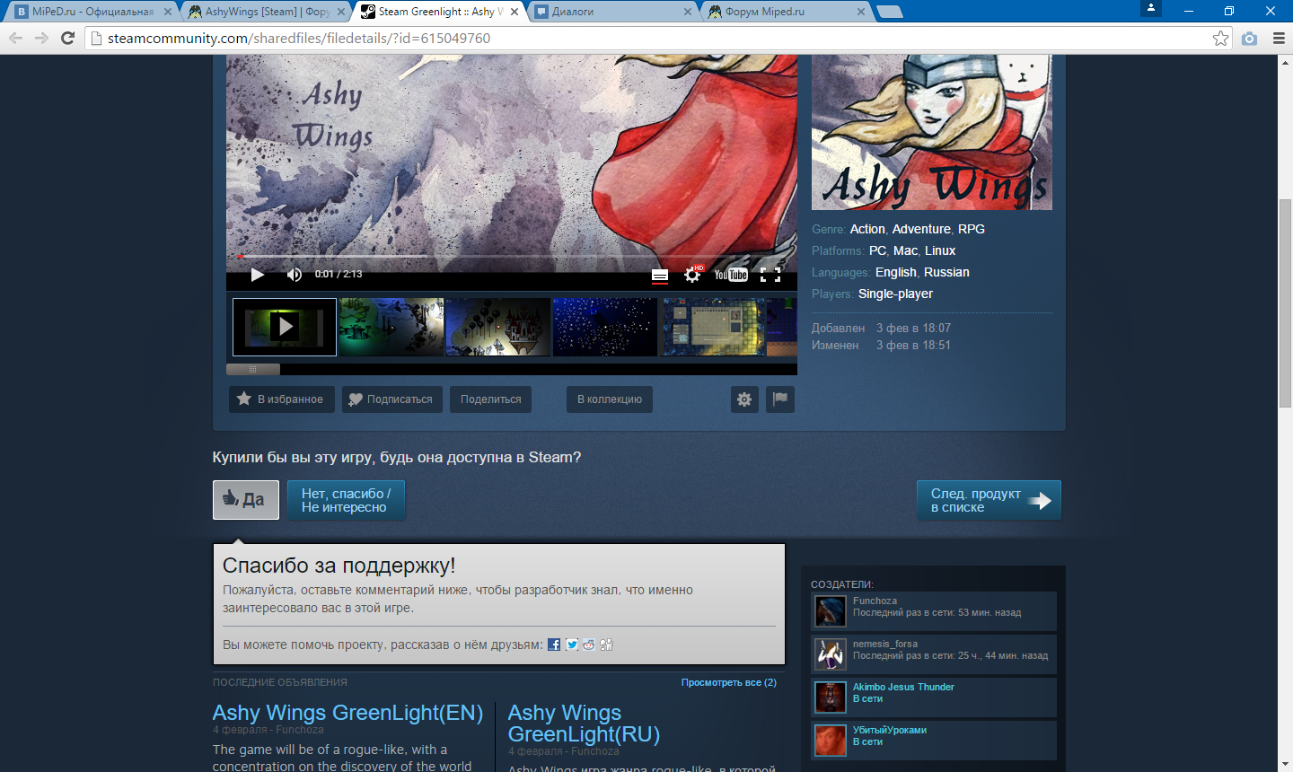Viewport: 1293px width, 772px height.
Task: Open Akimbo Jesus Thunder profile name
Action: tap(903, 688)
